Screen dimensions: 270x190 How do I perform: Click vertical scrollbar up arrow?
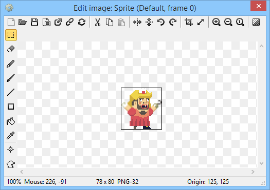261,46
